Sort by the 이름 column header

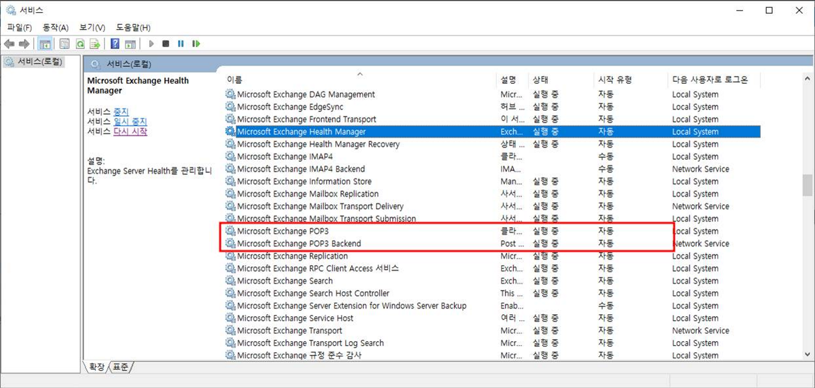pyautogui.click(x=360, y=80)
